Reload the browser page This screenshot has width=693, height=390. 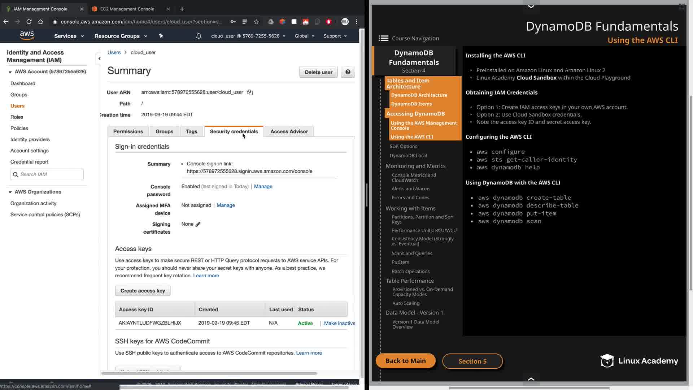click(29, 22)
